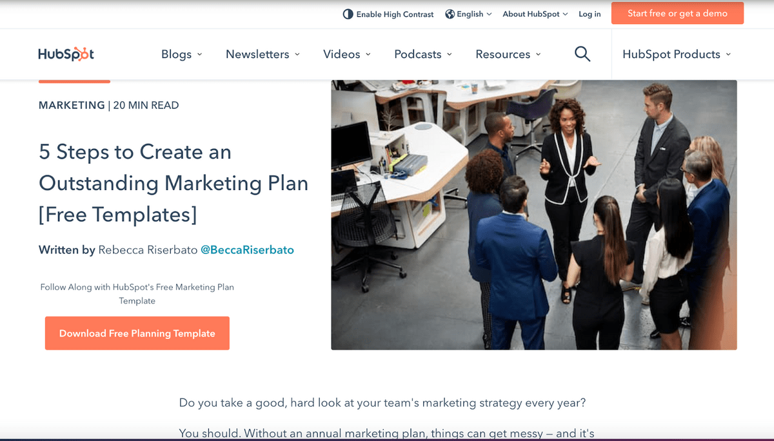The height and width of the screenshot is (441, 774).
Task: Click Follow Along with HubSpot's template text
Action: tap(137, 294)
